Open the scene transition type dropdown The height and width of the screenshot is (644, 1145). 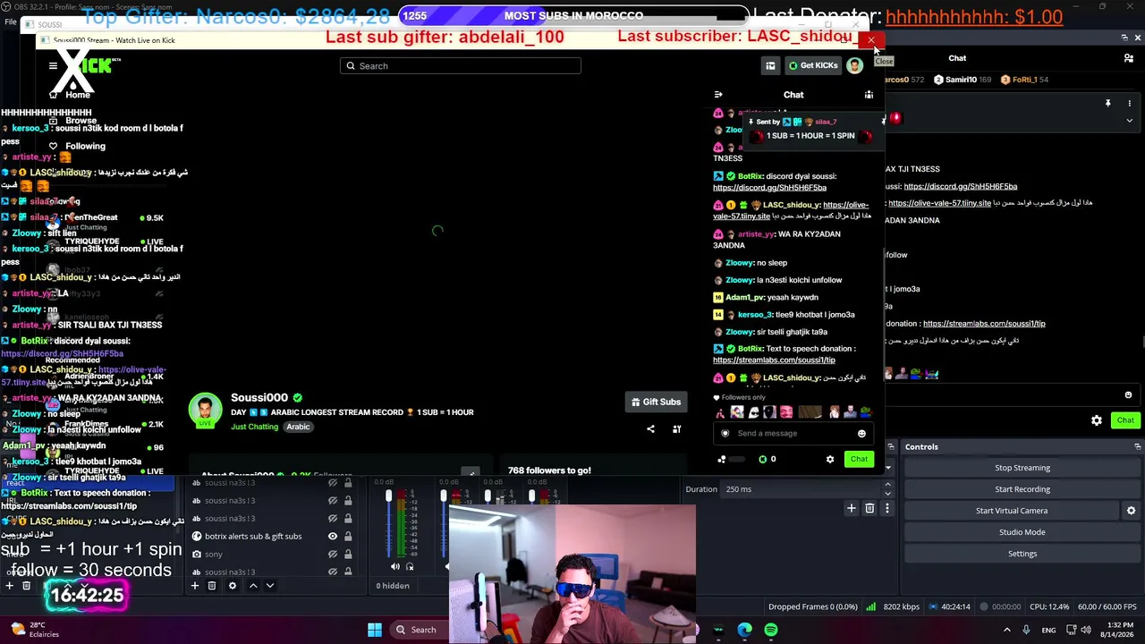[887, 467]
